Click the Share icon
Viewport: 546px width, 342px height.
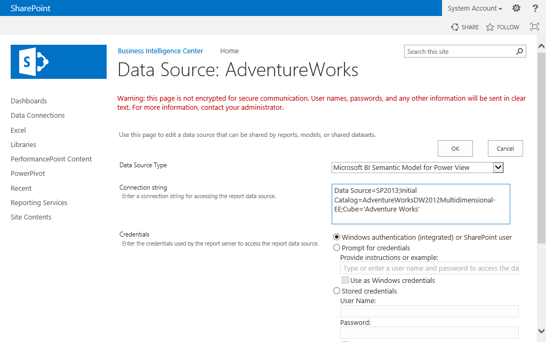[x=455, y=27]
